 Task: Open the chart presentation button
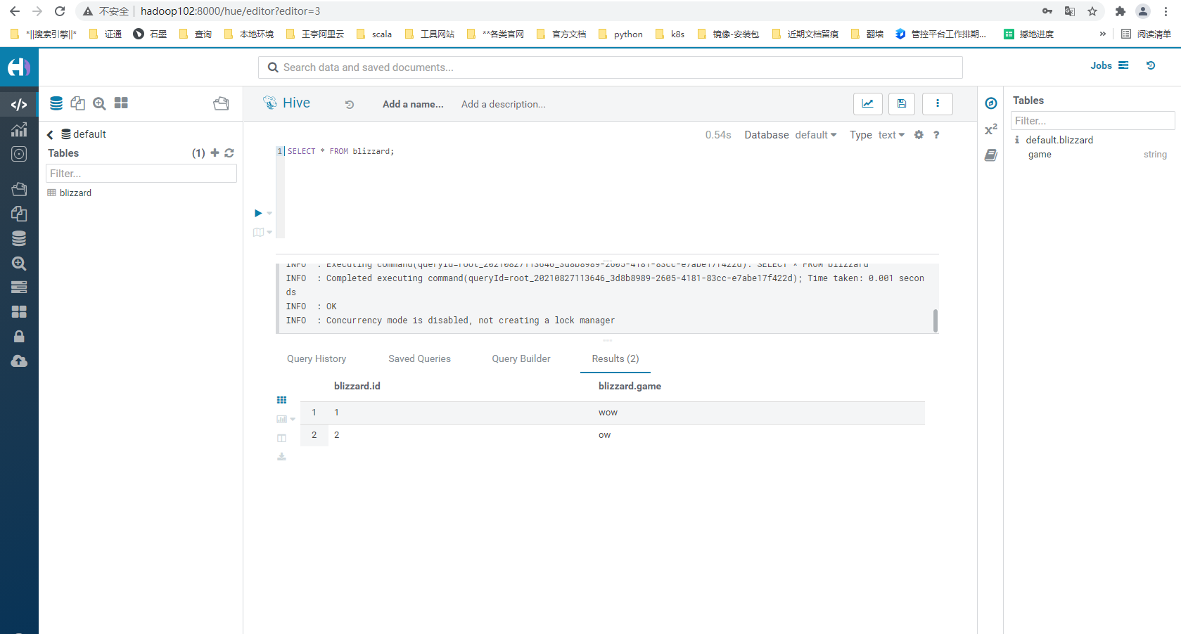point(867,104)
